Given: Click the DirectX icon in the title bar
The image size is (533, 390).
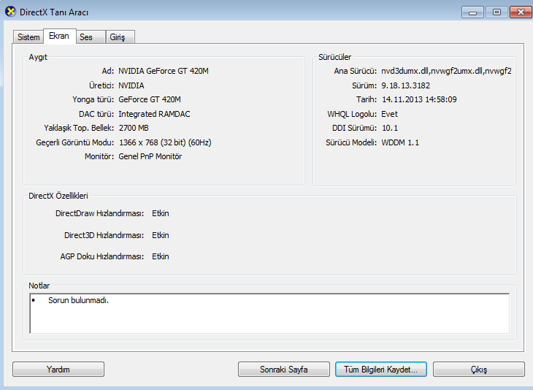Looking at the screenshot, I should (9, 12).
